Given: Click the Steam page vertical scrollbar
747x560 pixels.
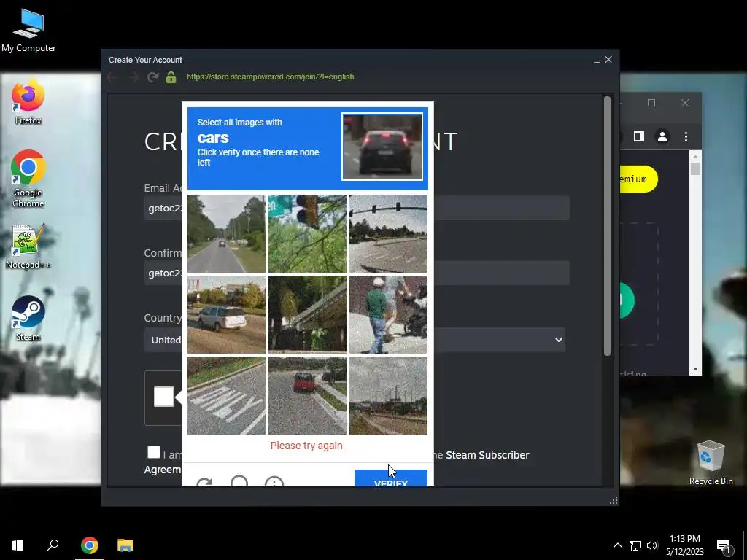Looking at the screenshot, I should pos(607,226).
